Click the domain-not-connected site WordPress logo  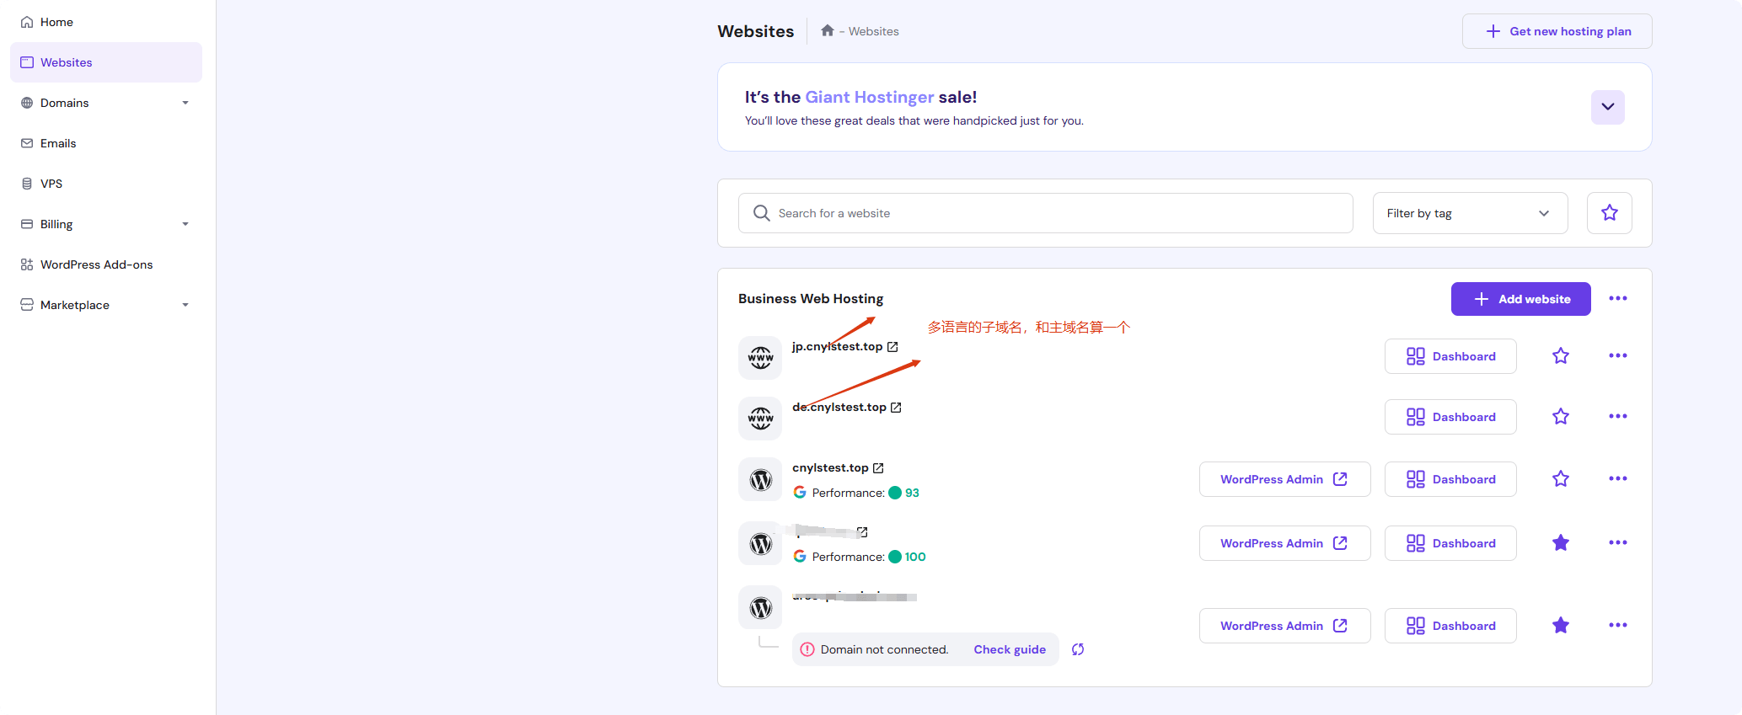tap(760, 607)
